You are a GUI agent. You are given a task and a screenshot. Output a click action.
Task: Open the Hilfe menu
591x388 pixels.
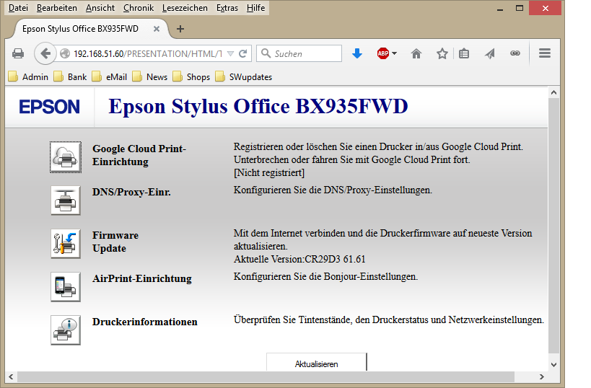[255, 8]
